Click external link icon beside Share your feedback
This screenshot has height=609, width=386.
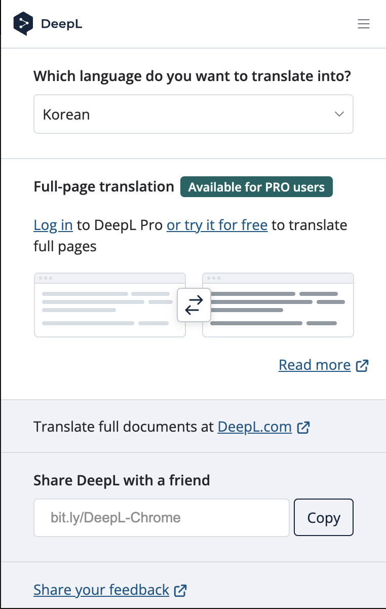coord(180,590)
